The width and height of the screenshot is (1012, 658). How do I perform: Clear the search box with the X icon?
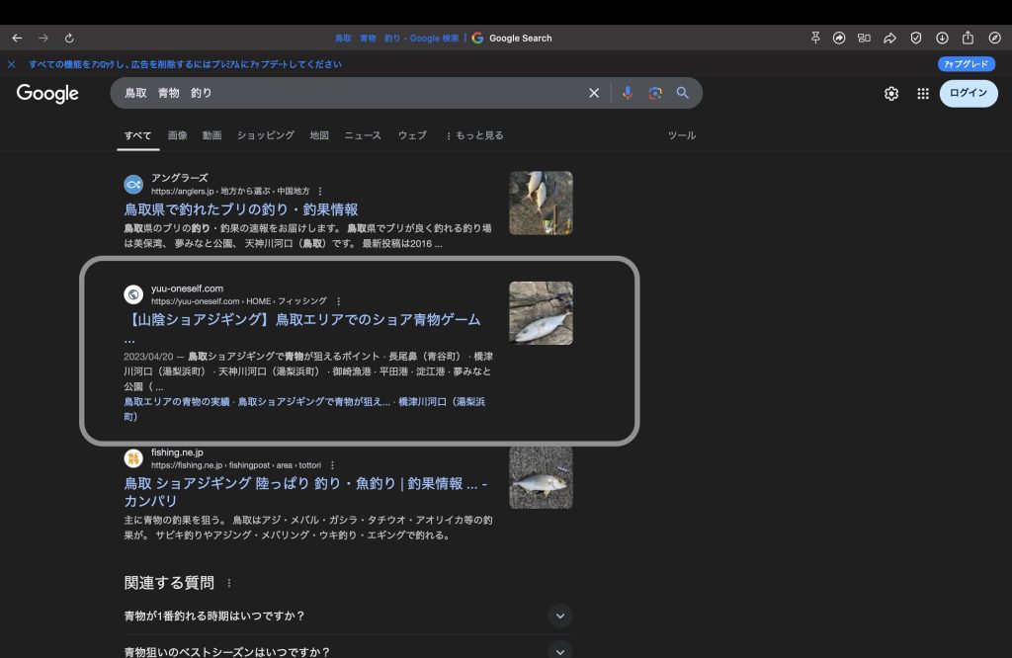click(594, 93)
